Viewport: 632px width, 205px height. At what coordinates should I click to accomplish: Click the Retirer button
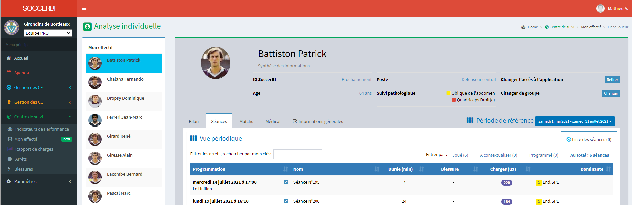click(612, 80)
